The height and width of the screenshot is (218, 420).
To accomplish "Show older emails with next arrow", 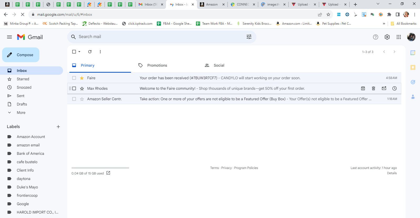I will point(395,52).
